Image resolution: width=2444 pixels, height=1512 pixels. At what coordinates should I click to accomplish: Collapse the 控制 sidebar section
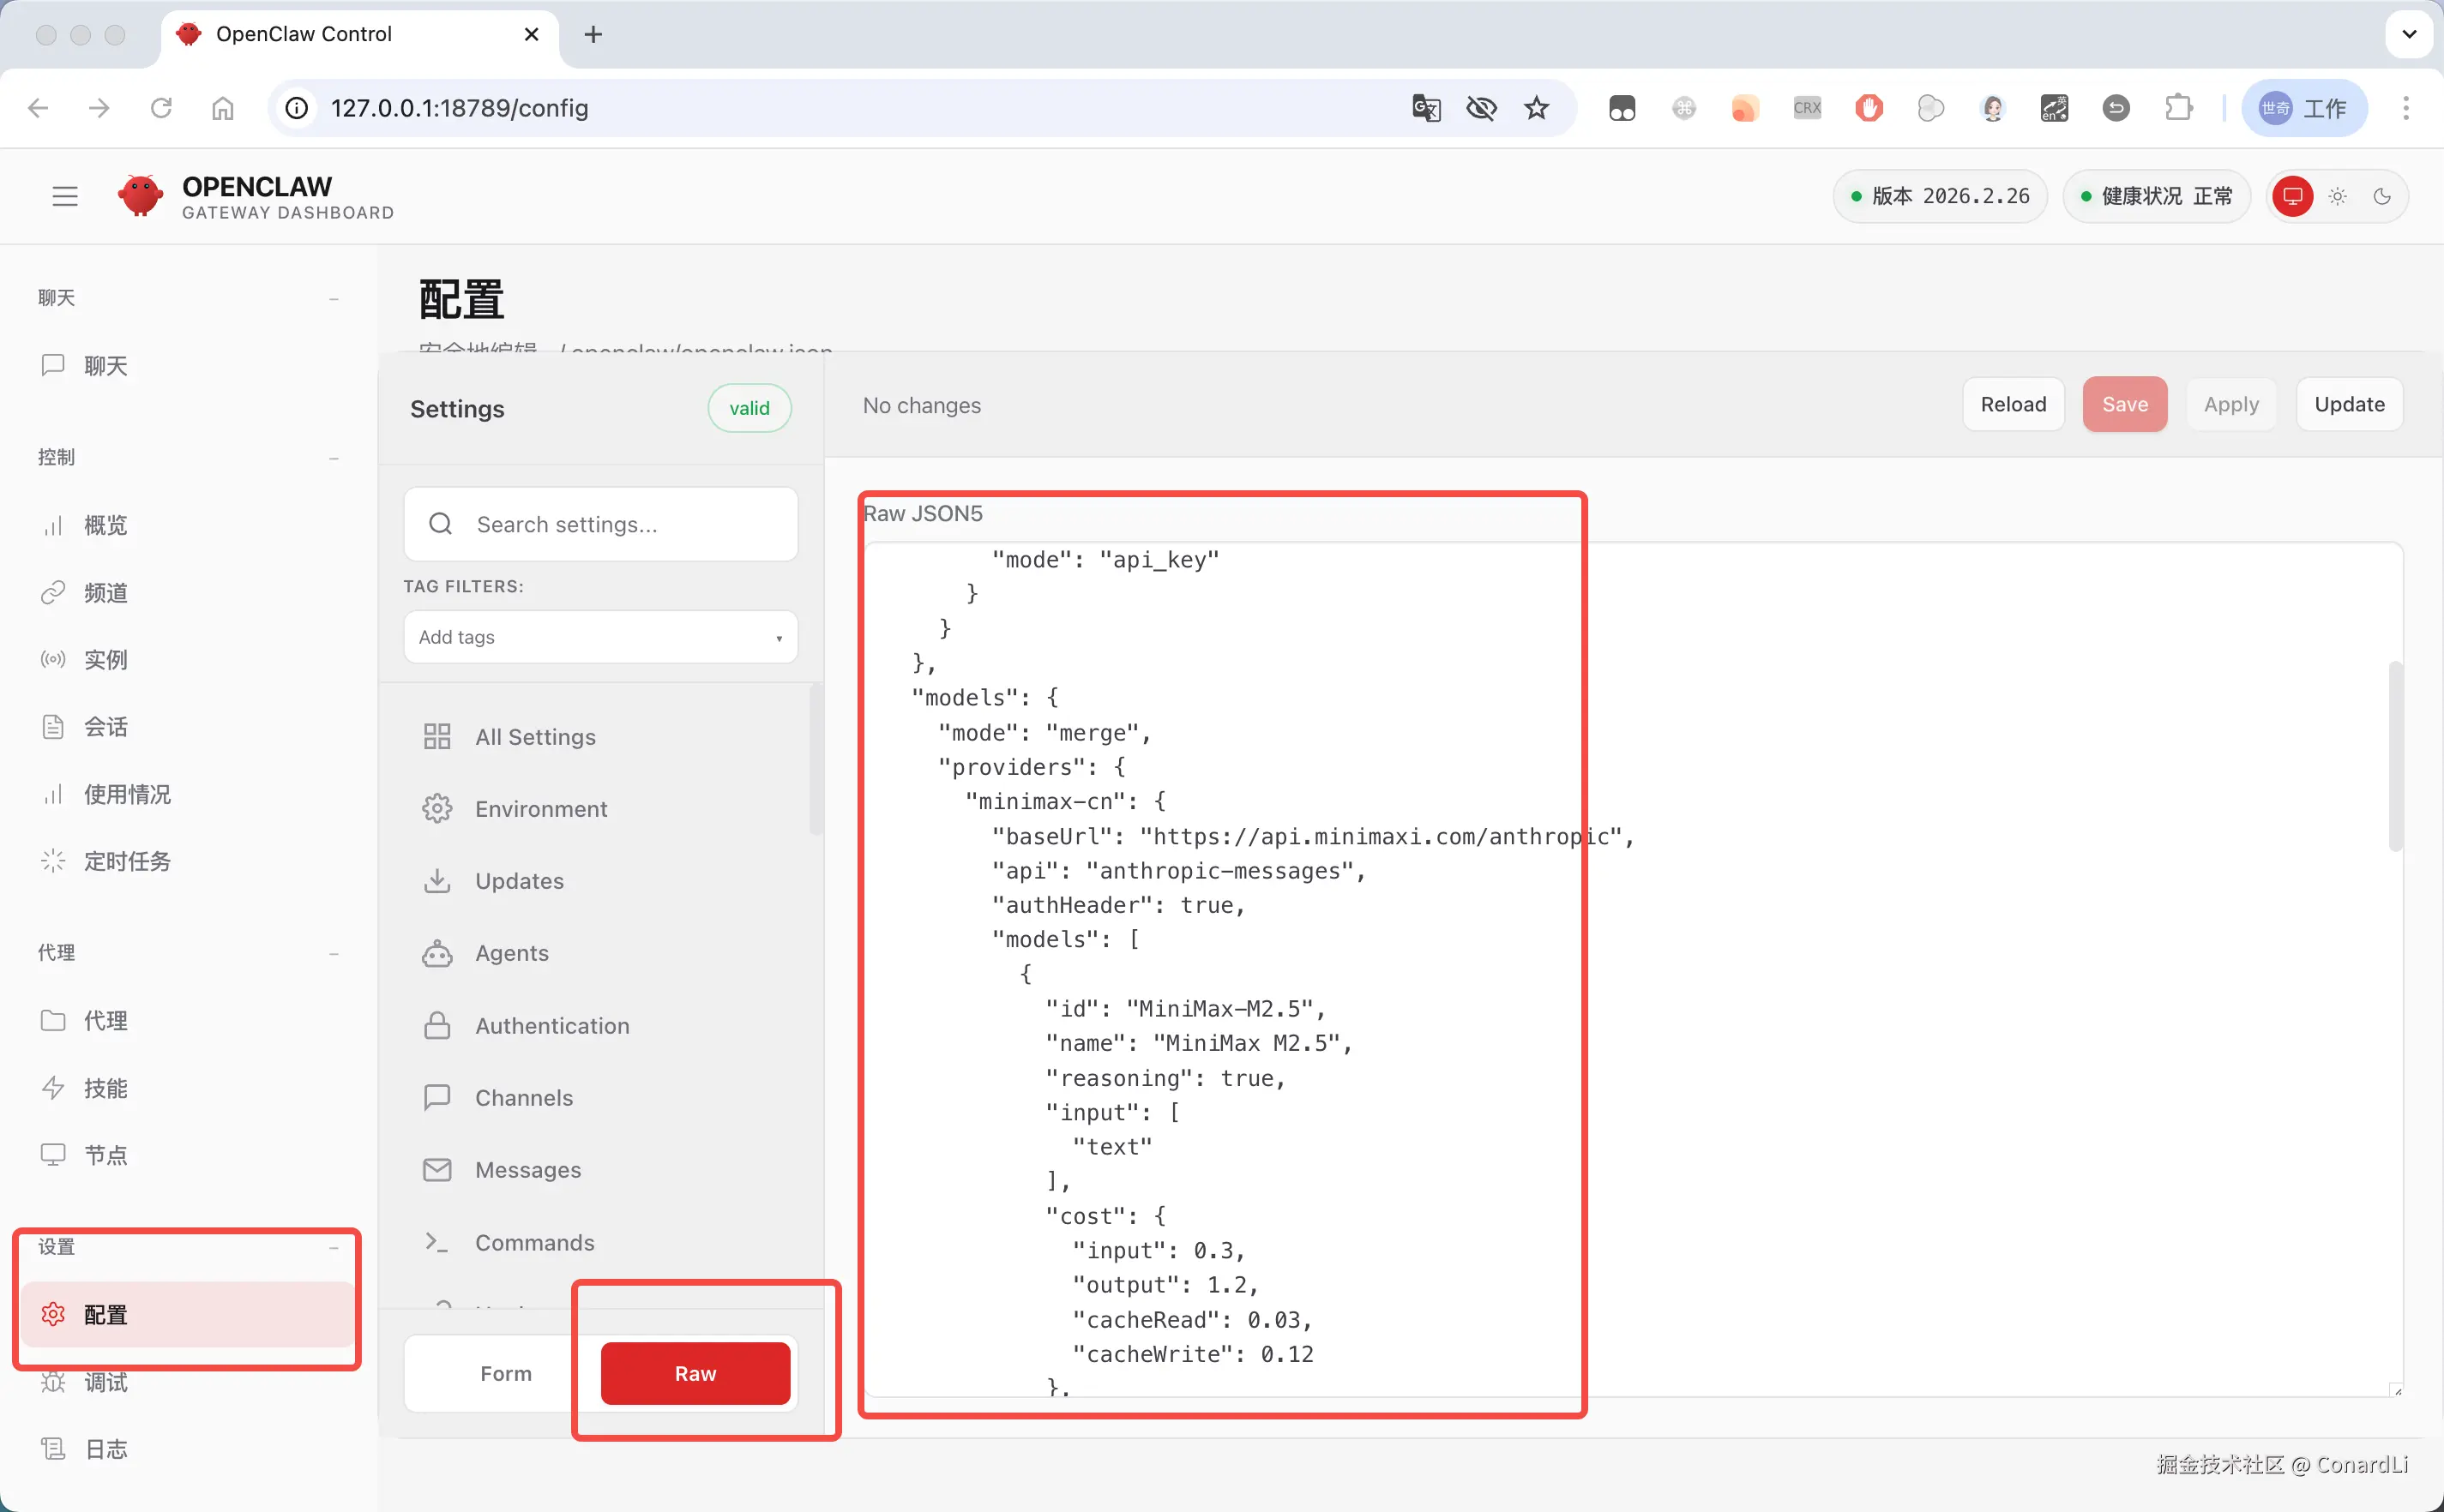pyautogui.click(x=333, y=458)
